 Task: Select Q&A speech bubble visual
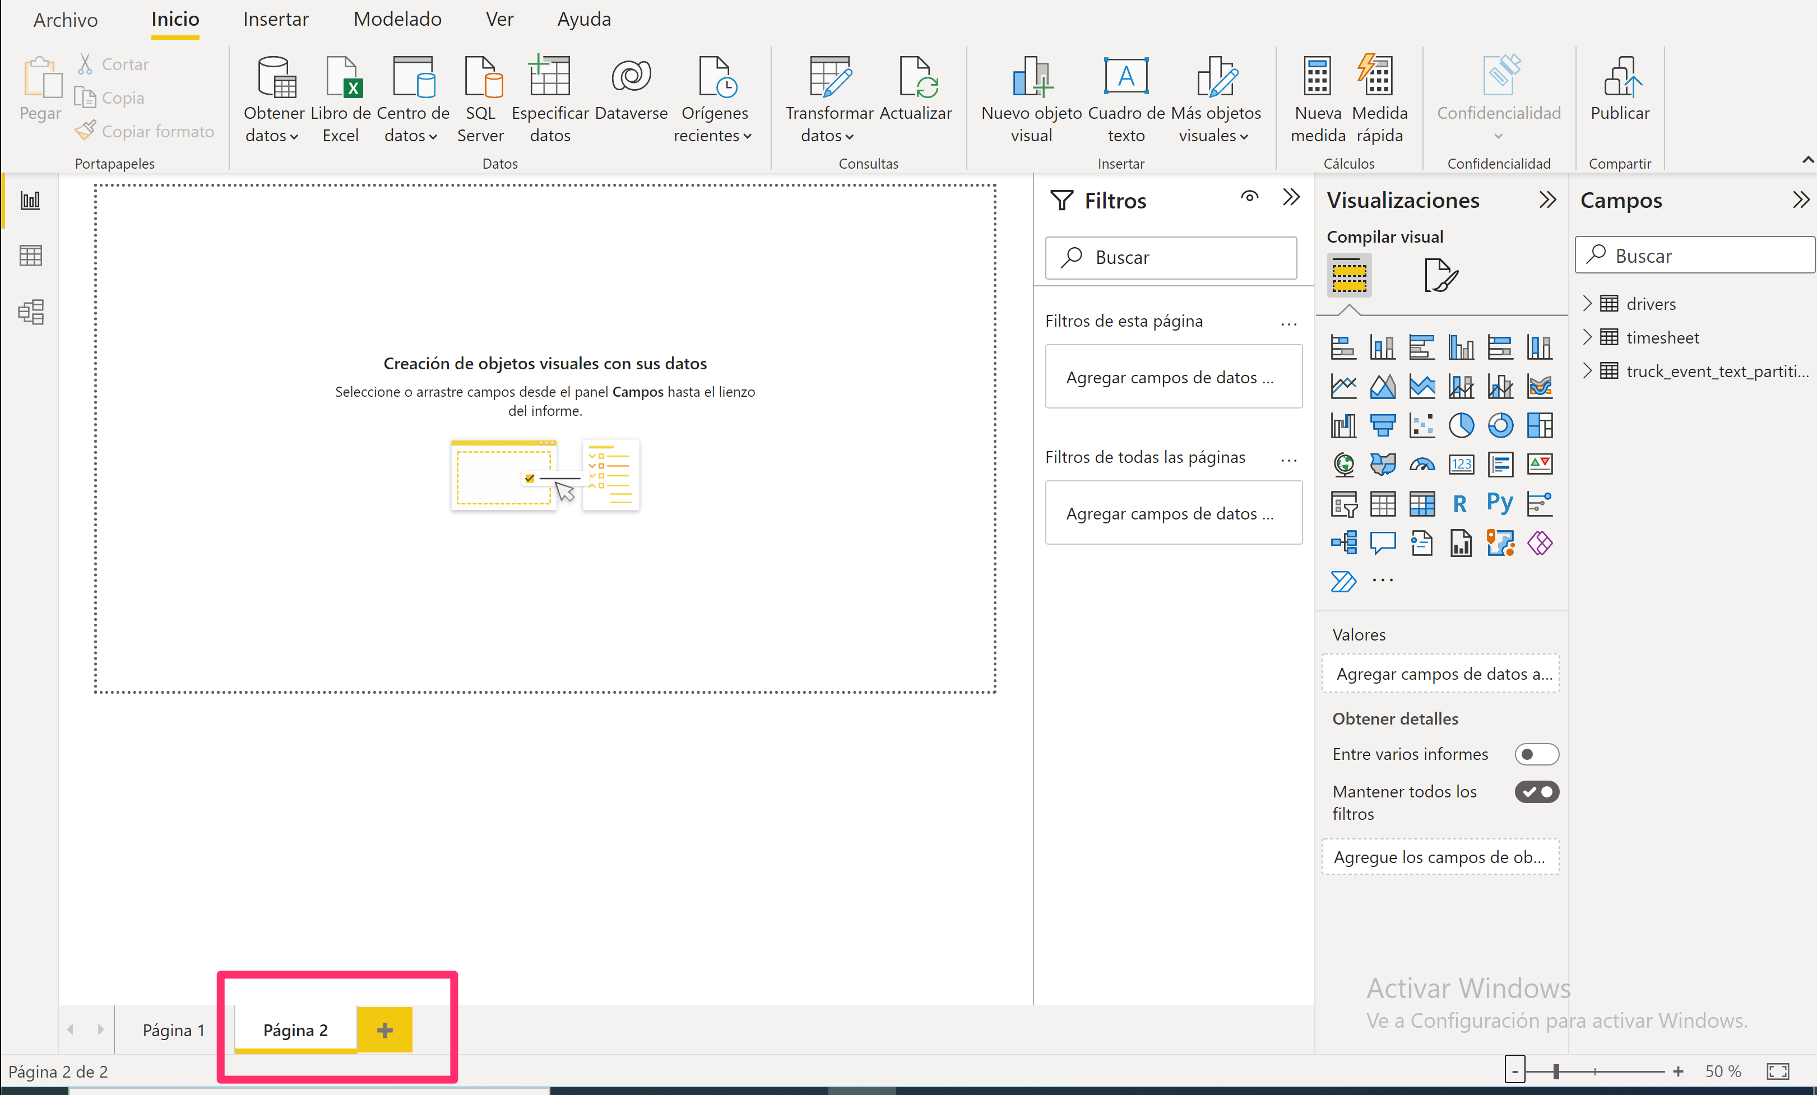tap(1383, 544)
